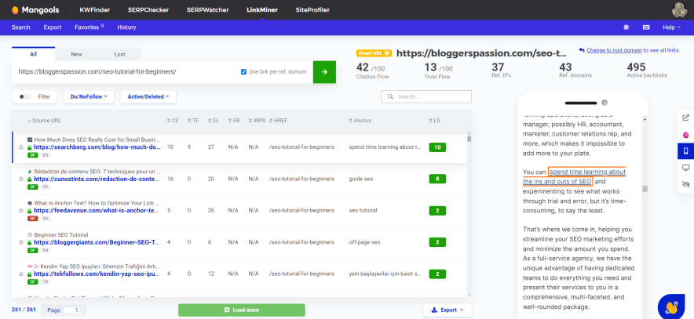The width and height of the screenshot is (694, 319).
Task: Click the Page number field
Action: click(x=71, y=310)
